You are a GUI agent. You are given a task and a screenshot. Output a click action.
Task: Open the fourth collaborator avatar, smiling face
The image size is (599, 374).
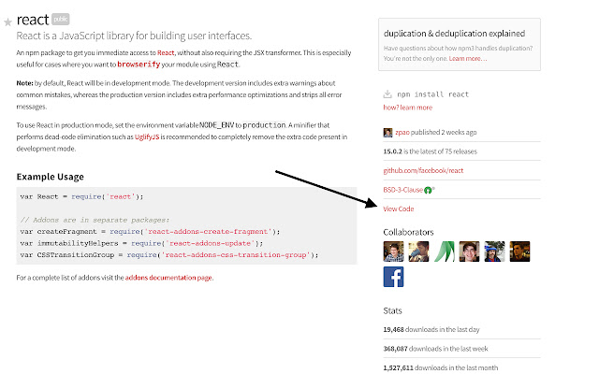pyautogui.click(x=469, y=252)
